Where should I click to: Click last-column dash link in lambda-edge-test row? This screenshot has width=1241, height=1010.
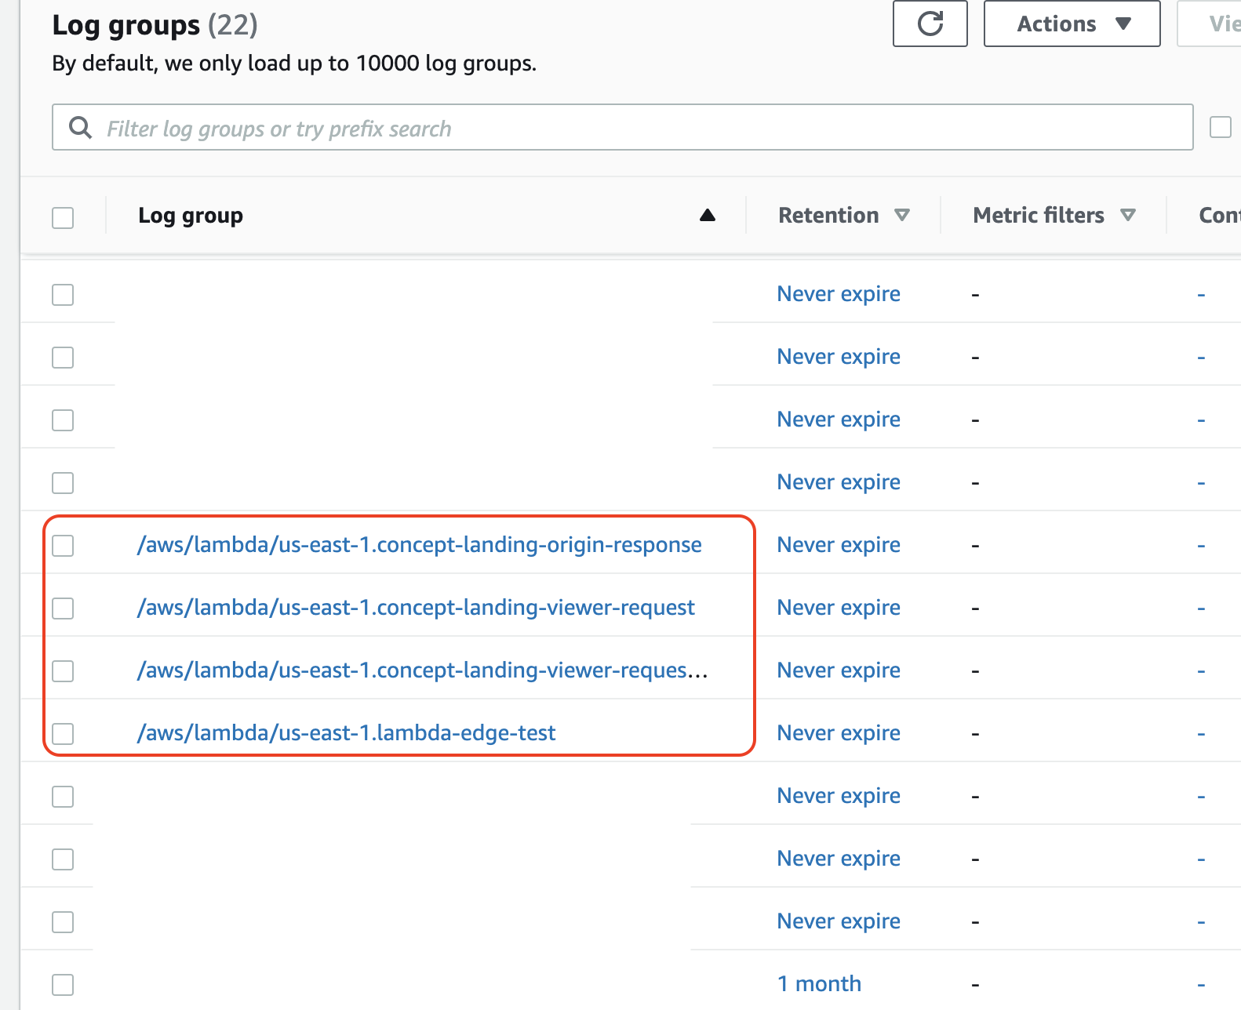click(x=1201, y=734)
